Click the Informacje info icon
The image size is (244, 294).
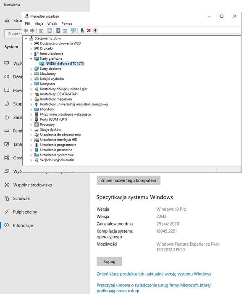click(x=7, y=225)
